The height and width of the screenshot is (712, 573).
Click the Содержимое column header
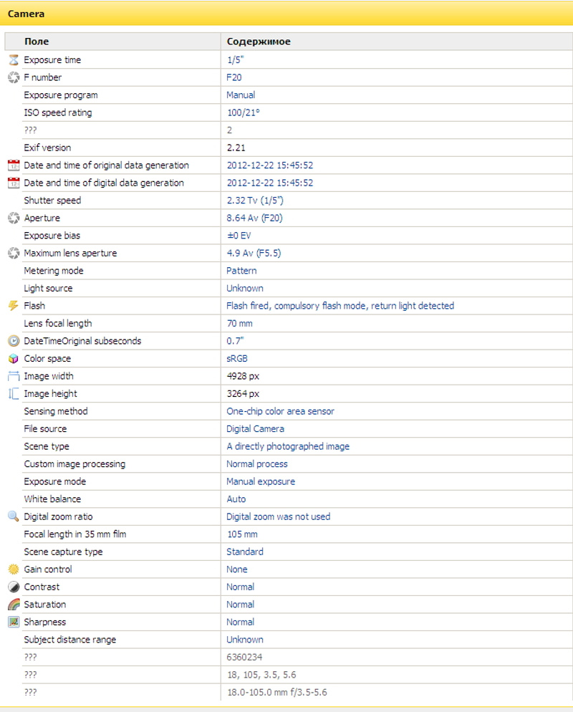coord(259,42)
